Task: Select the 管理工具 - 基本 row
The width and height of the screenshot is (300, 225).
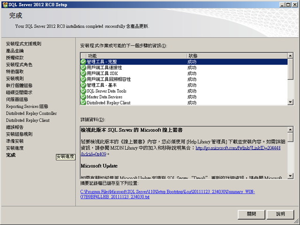Action: pos(184,85)
